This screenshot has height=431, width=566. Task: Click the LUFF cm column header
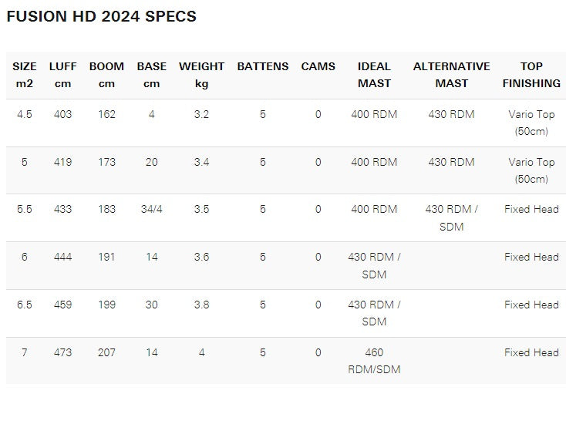click(63, 75)
